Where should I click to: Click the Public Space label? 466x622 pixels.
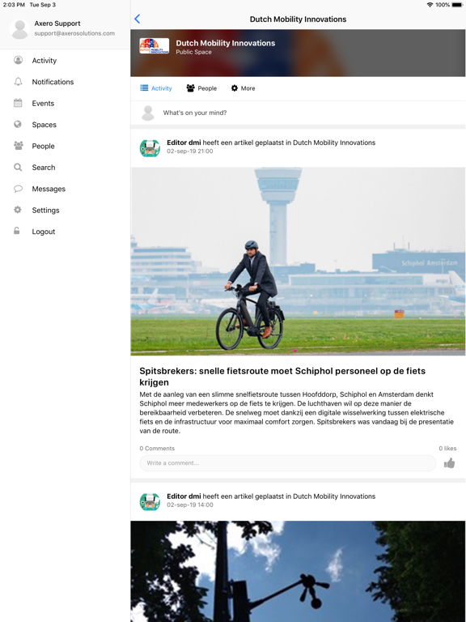[x=194, y=52]
